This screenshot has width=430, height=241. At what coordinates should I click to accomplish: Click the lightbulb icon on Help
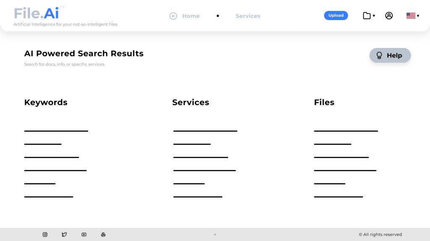coord(379,55)
